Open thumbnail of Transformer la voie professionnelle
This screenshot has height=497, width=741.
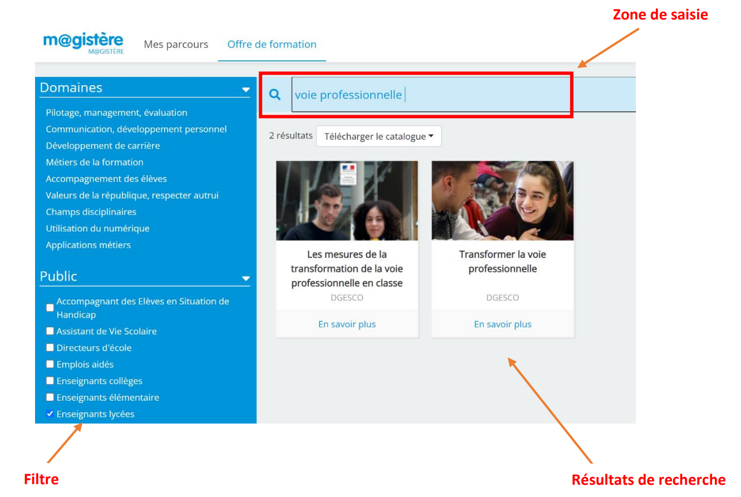(502, 200)
